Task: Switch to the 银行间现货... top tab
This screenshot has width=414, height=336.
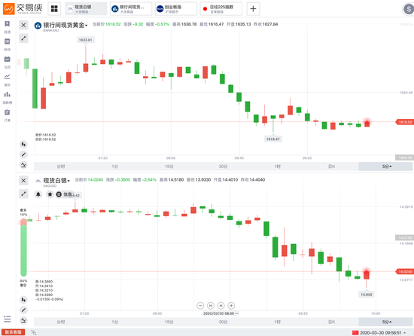Action: [x=131, y=9]
